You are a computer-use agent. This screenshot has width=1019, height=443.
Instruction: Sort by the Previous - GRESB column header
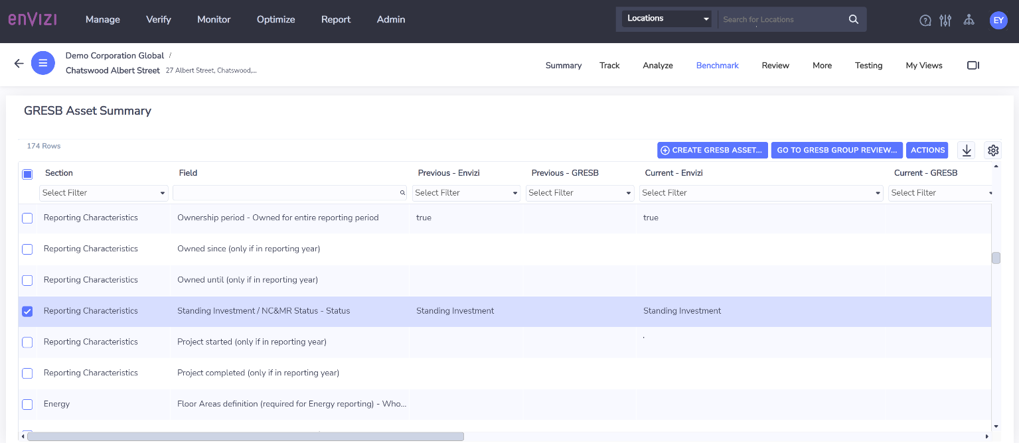point(565,173)
